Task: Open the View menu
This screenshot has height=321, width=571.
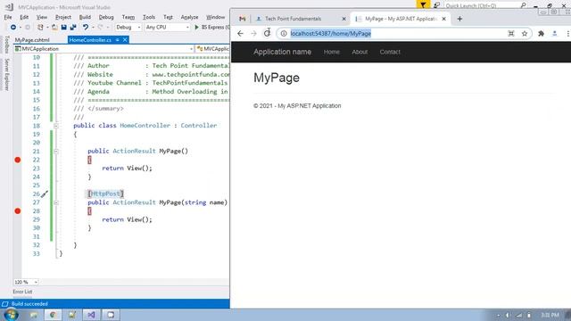Action: 42,17
